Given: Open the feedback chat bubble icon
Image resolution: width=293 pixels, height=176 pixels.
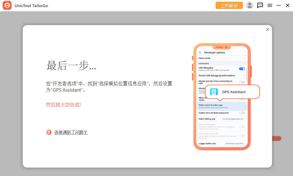Looking at the screenshot, I should coord(260,5).
